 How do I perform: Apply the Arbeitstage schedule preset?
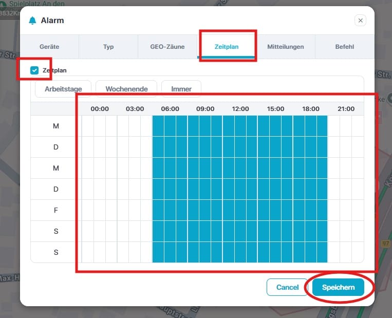63,89
